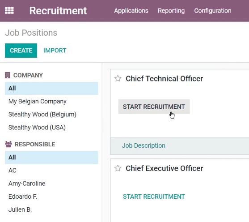
Task: Click the Responsible people icon
Action: pyautogui.click(x=8, y=144)
